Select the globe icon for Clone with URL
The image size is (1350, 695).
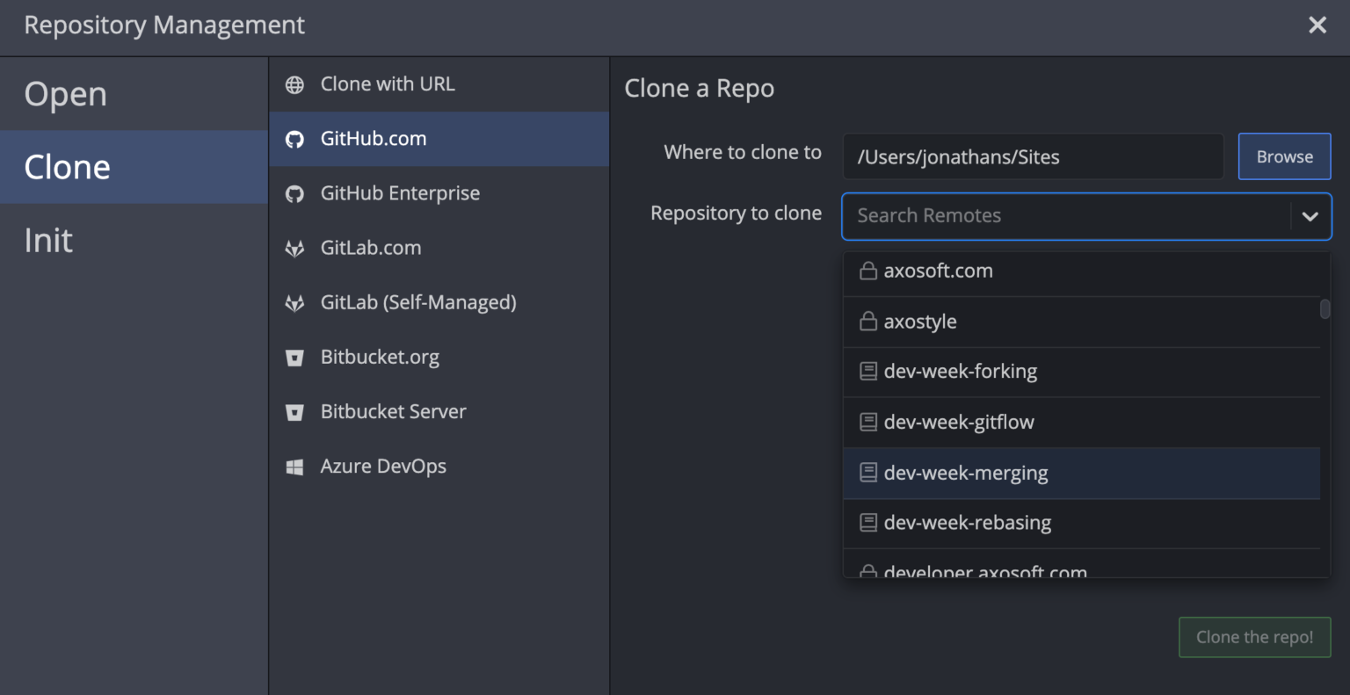[294, 83]
